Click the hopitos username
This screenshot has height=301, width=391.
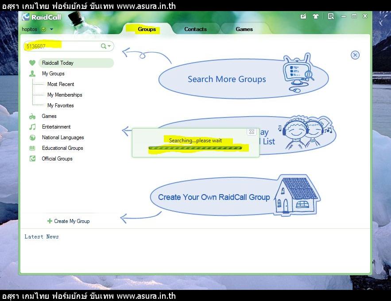tap(29, 29)
